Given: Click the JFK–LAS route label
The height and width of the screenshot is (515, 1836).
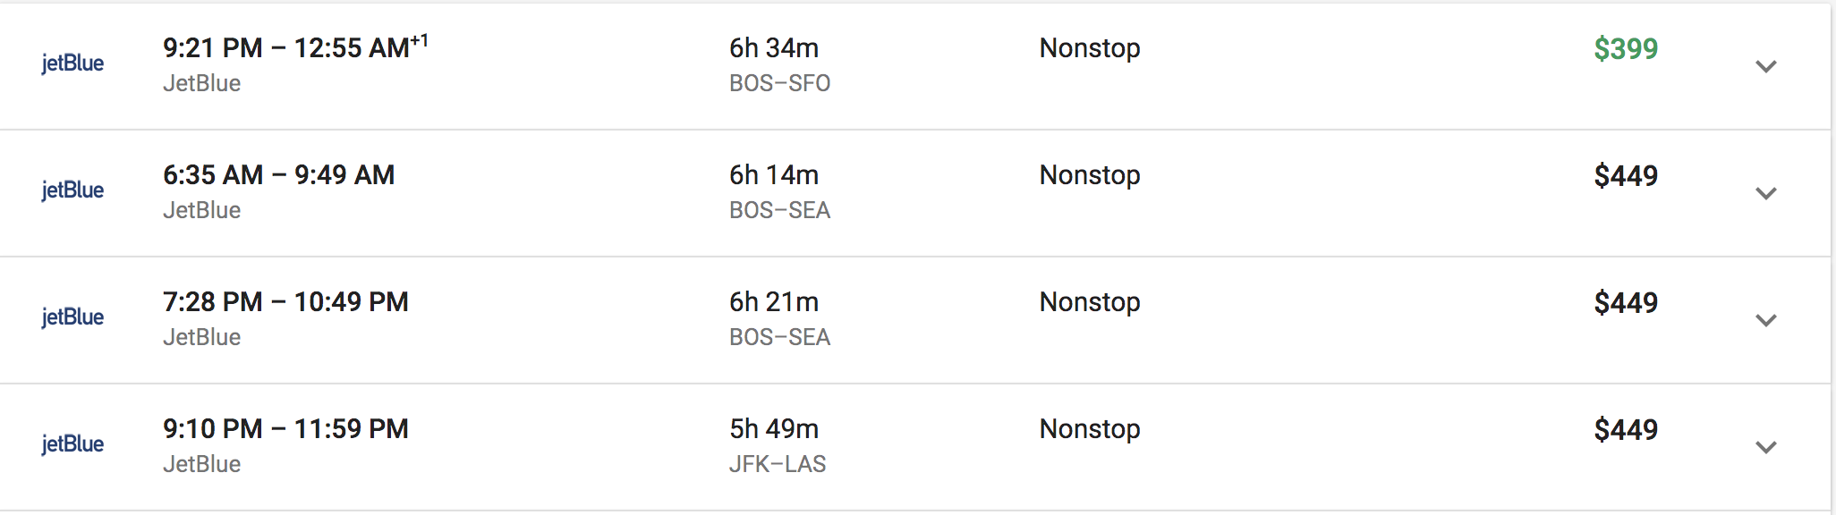Looking at the screenshot, I should point(778,464).
